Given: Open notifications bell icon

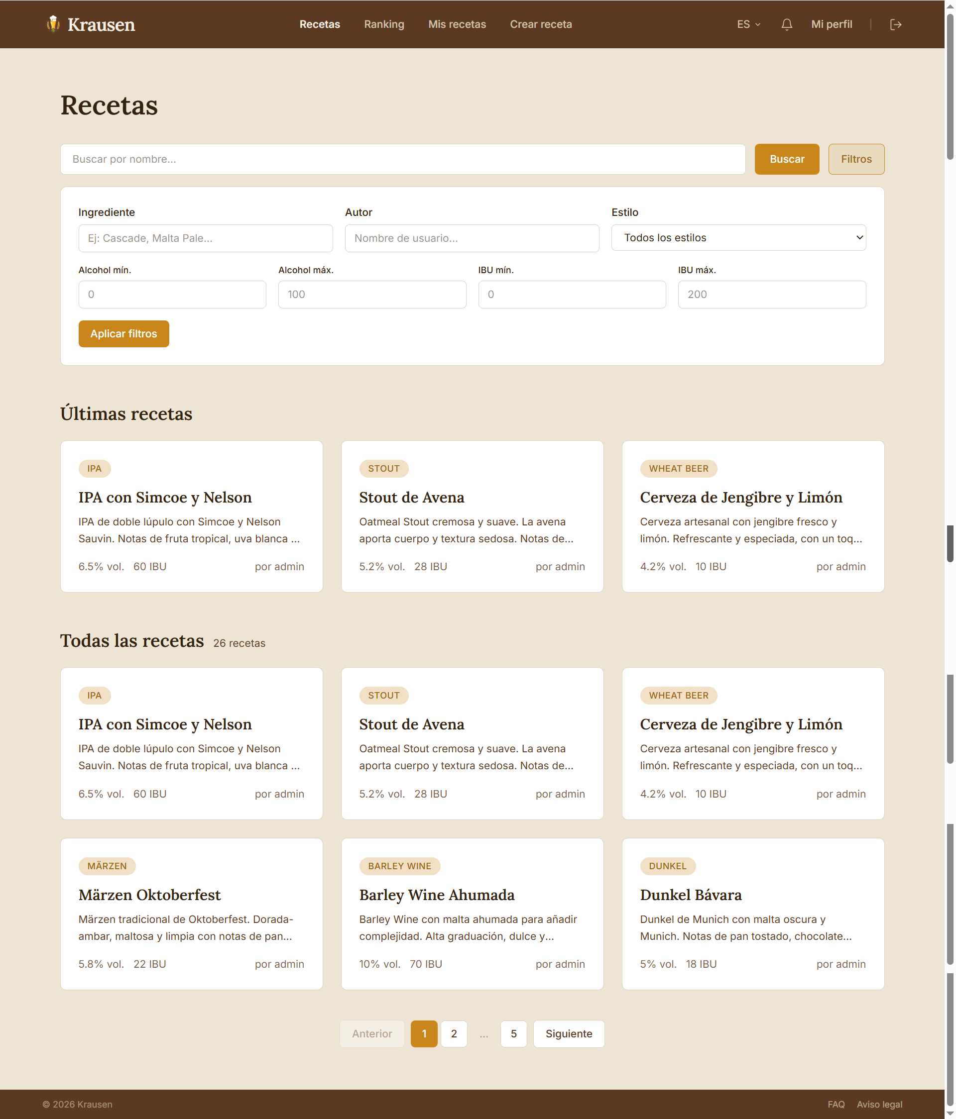Looking at the screenshot, I should pos(787,24).
